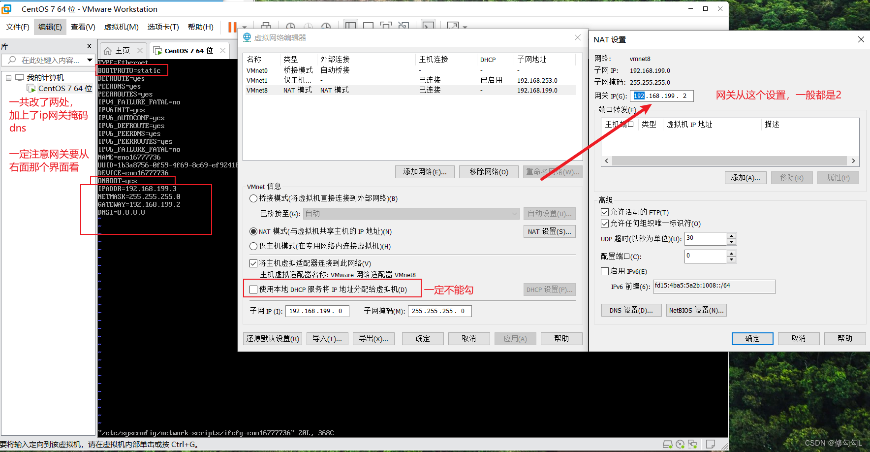Close the 主页 tab

click(x=140, y=50)
